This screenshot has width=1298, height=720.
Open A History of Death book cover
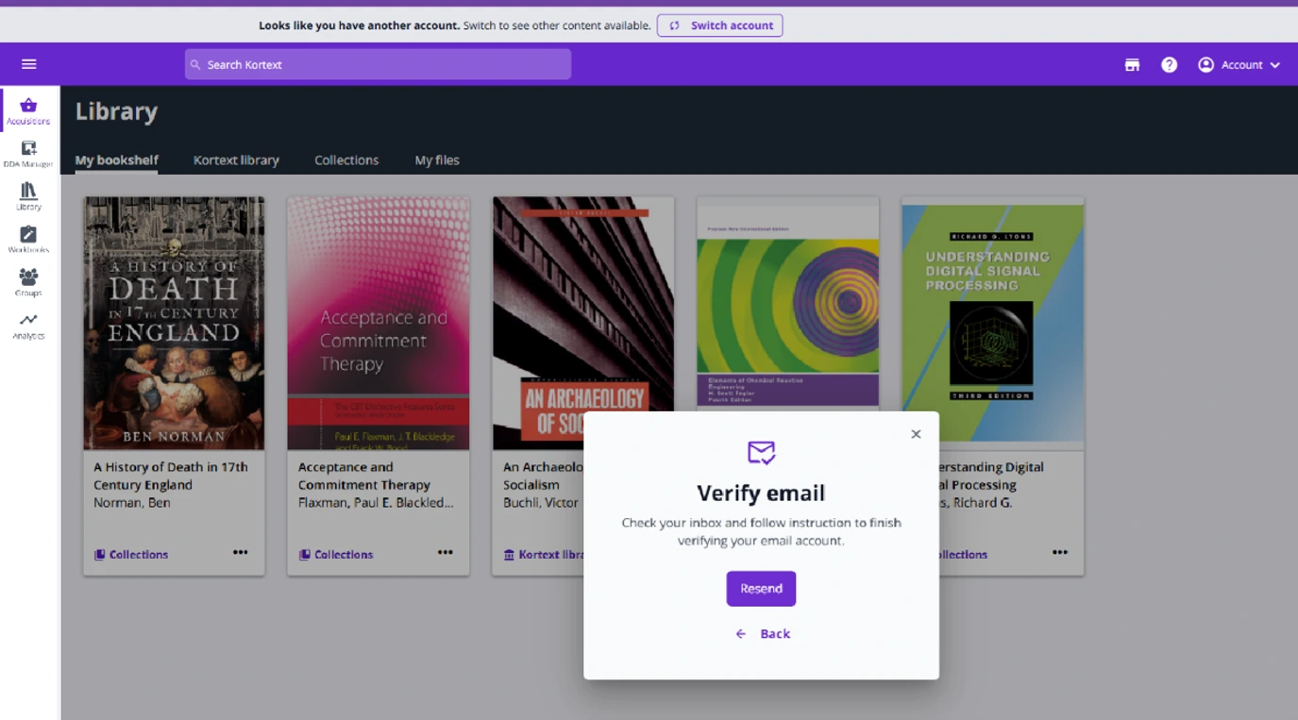(x=174, y=323)
